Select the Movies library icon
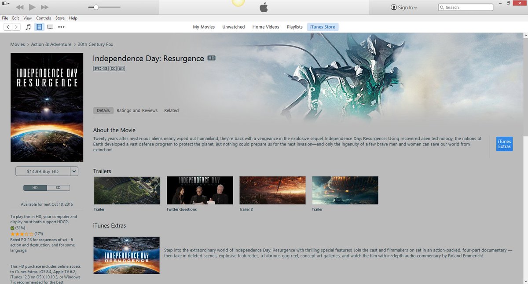 tap(39, 27)
